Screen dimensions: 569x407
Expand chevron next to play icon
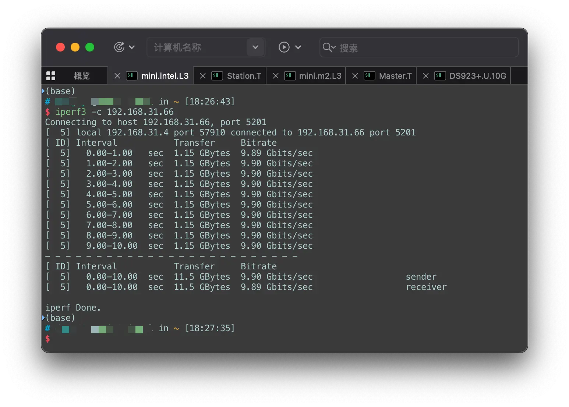coord(298,47)
